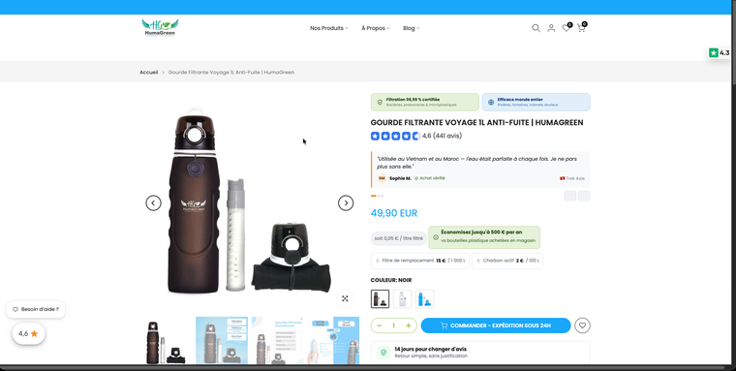The height and width of the screenshot is (371, 736).
Task: Increase quantity with plus button
Action: (x=409, y=325)
